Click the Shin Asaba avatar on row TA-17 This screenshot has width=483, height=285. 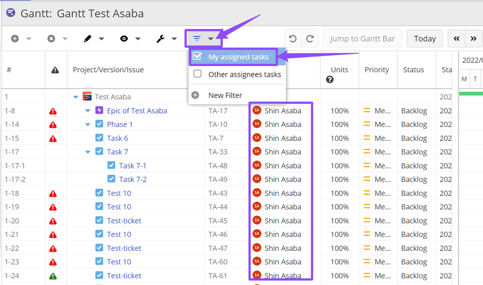point(257,110)
